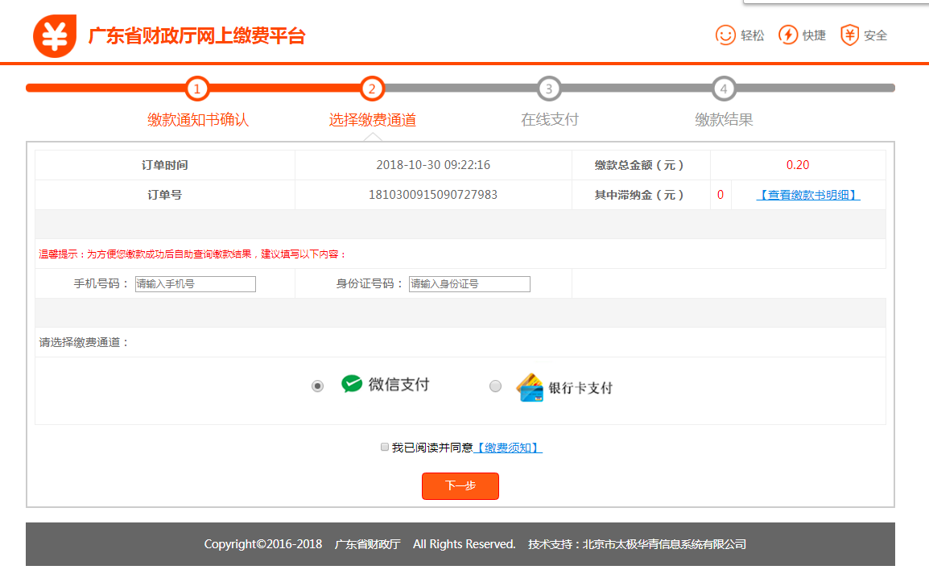Check the 我已阅读并同意 agreement checkbox
Screen dimensions: 929x578
click(x=384, y=447)
